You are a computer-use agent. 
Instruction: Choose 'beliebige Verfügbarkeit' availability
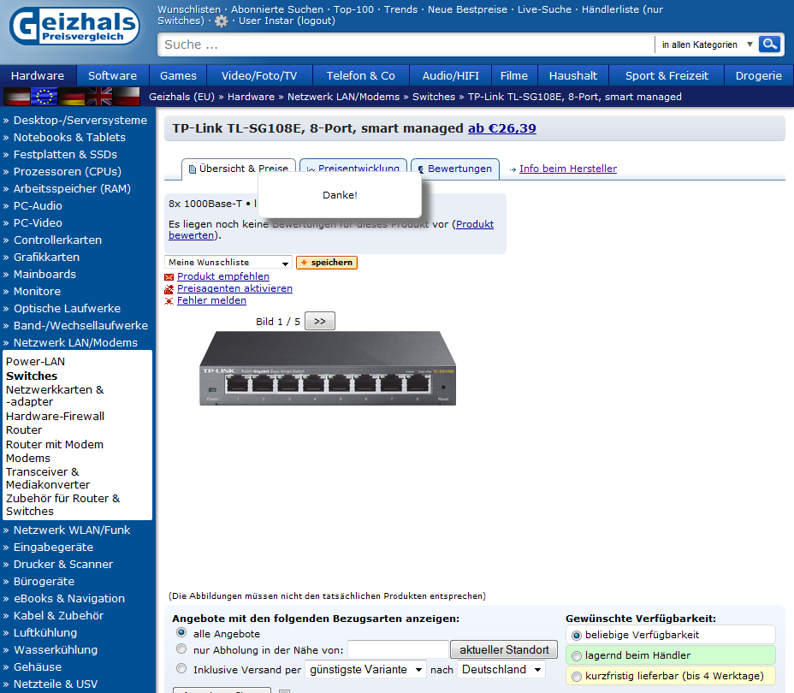point(577,636)
